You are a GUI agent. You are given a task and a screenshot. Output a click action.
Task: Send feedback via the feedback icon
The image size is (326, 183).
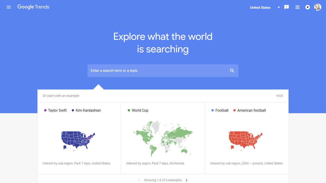pyautogui.click(x=286, y=7)
